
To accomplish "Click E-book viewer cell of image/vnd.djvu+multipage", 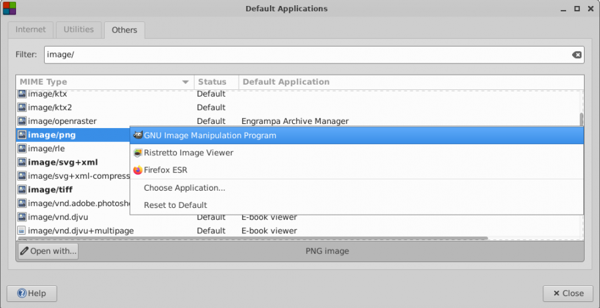I will [x=269, y=231].
